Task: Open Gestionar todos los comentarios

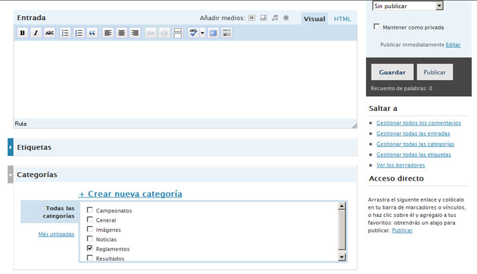Action: 419,123
